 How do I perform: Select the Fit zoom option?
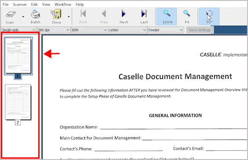click(x=187, y=16)
